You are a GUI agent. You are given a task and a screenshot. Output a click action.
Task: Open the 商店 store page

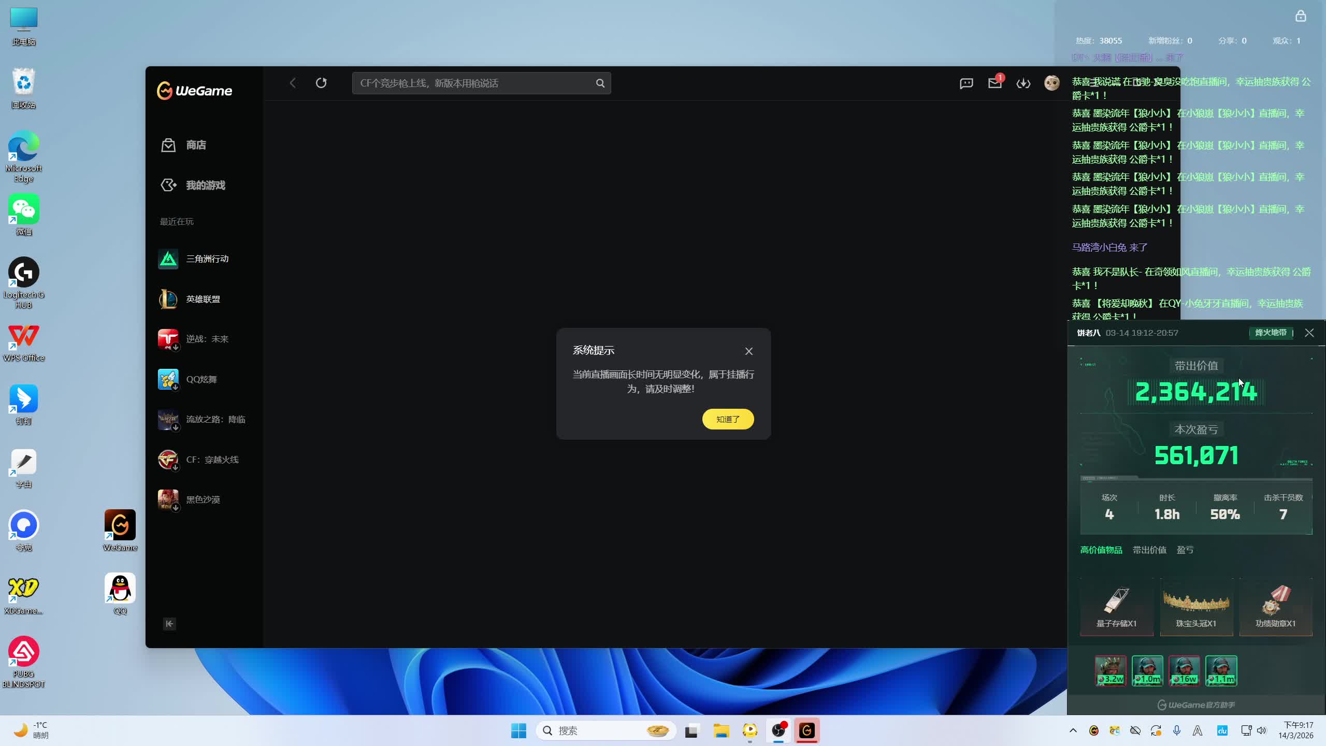(195, 145)
